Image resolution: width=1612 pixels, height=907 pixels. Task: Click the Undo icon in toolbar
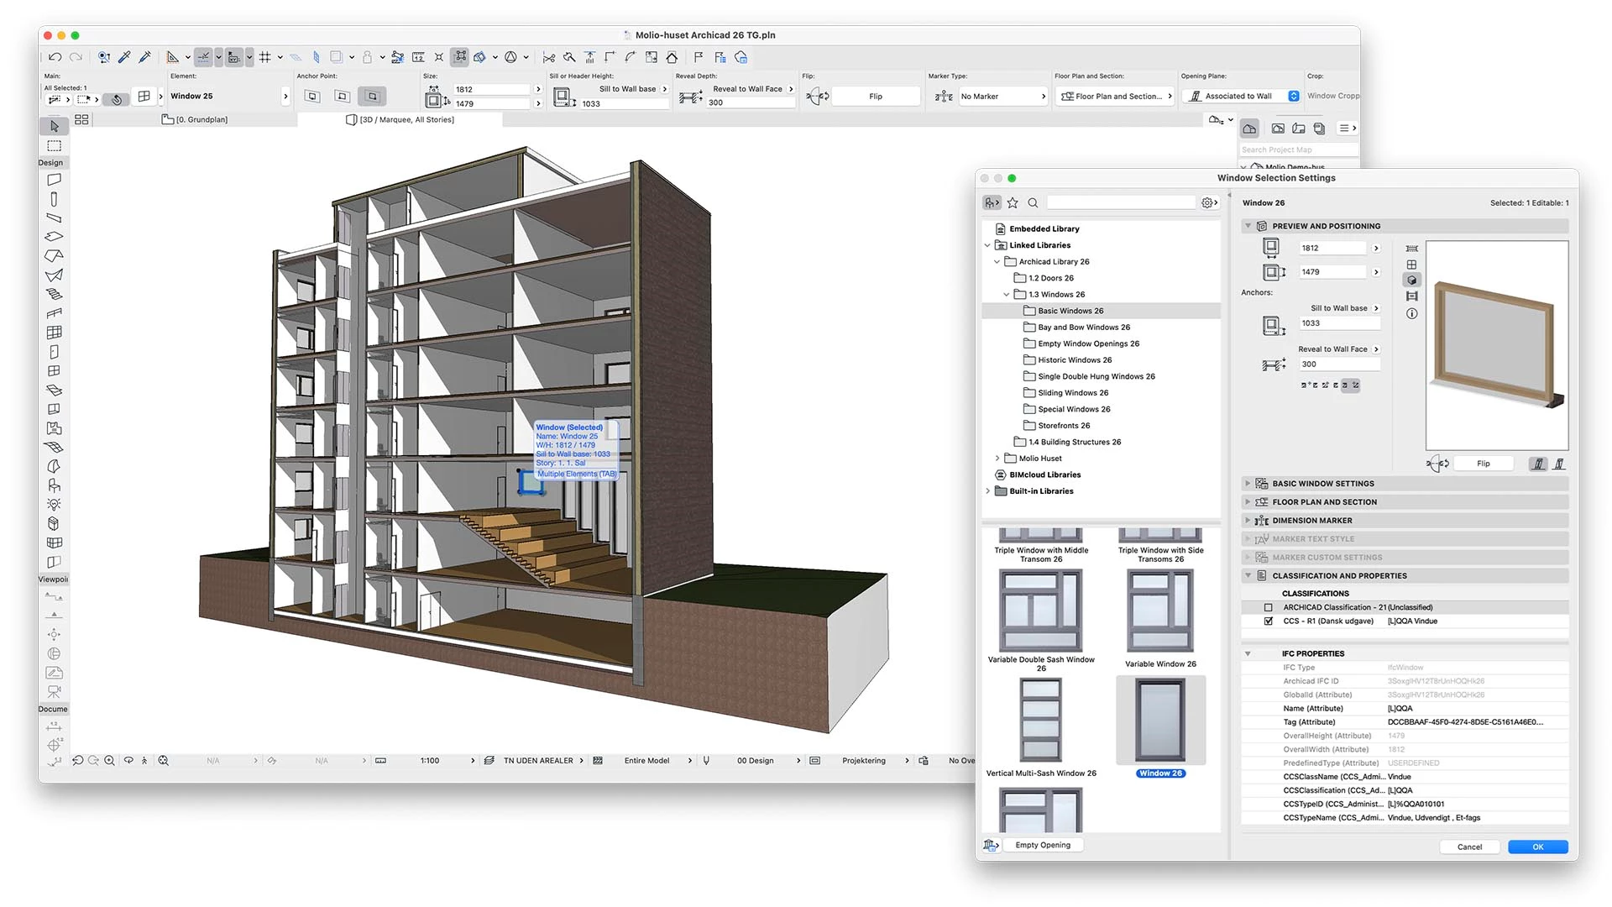[x=55, y=57]
